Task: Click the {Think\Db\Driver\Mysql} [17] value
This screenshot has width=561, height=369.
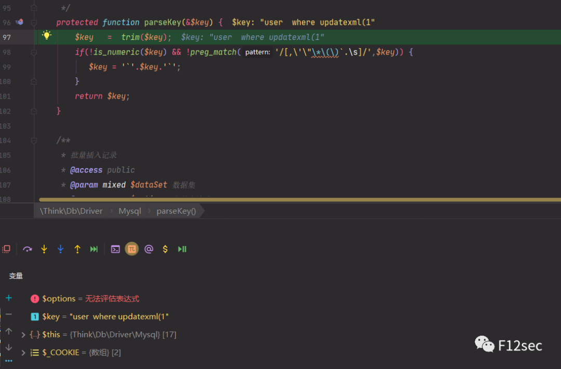Action: pyautogui.click(x=123, y=335)
